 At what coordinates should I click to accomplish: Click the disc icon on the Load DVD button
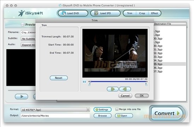[64, 13]
